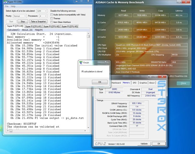Click Memory Read value 9277 MB/s
The width and height of the screenshot is (195, 154).
(123, 15)
